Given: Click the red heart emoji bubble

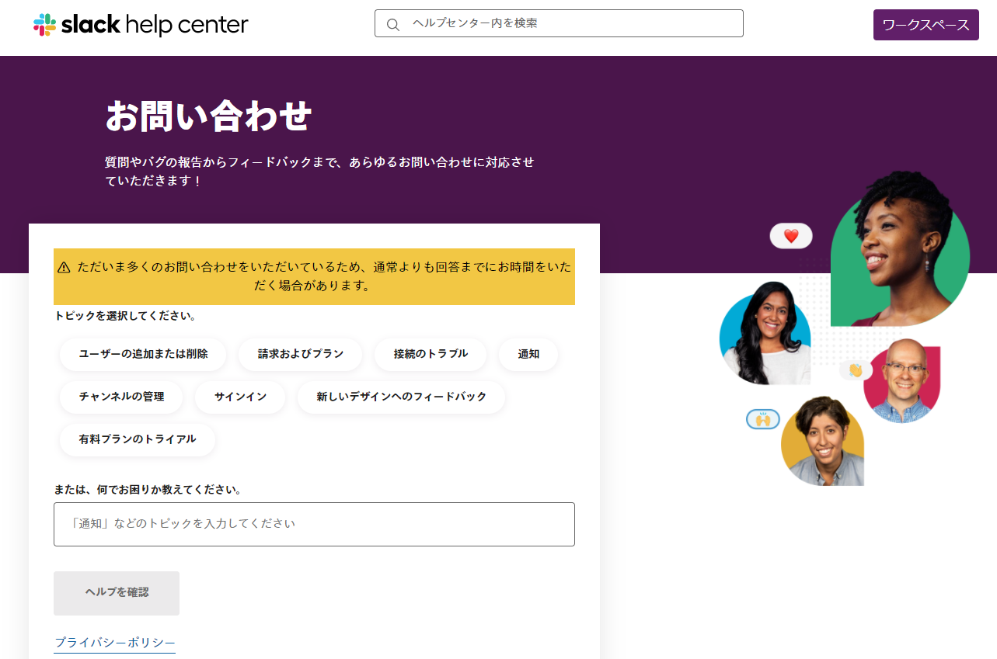Looking at the screenshot, I should 791,236.
